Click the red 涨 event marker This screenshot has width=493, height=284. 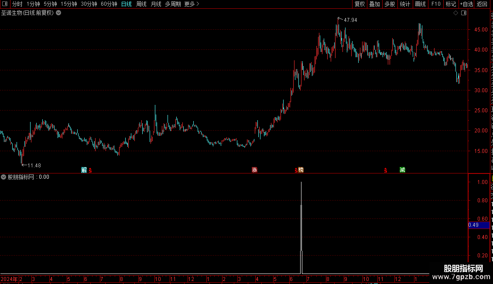(x=255, y=170)
